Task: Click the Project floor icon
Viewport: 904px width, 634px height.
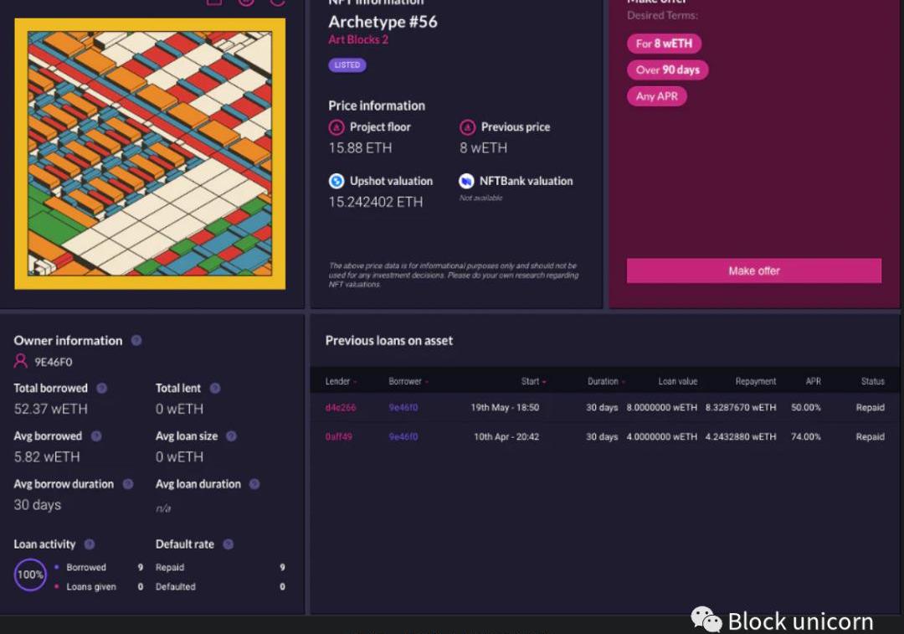Action: 336,127
